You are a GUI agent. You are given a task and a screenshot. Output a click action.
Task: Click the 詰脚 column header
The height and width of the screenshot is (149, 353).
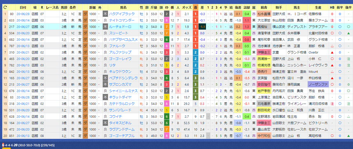pos(247,7)
